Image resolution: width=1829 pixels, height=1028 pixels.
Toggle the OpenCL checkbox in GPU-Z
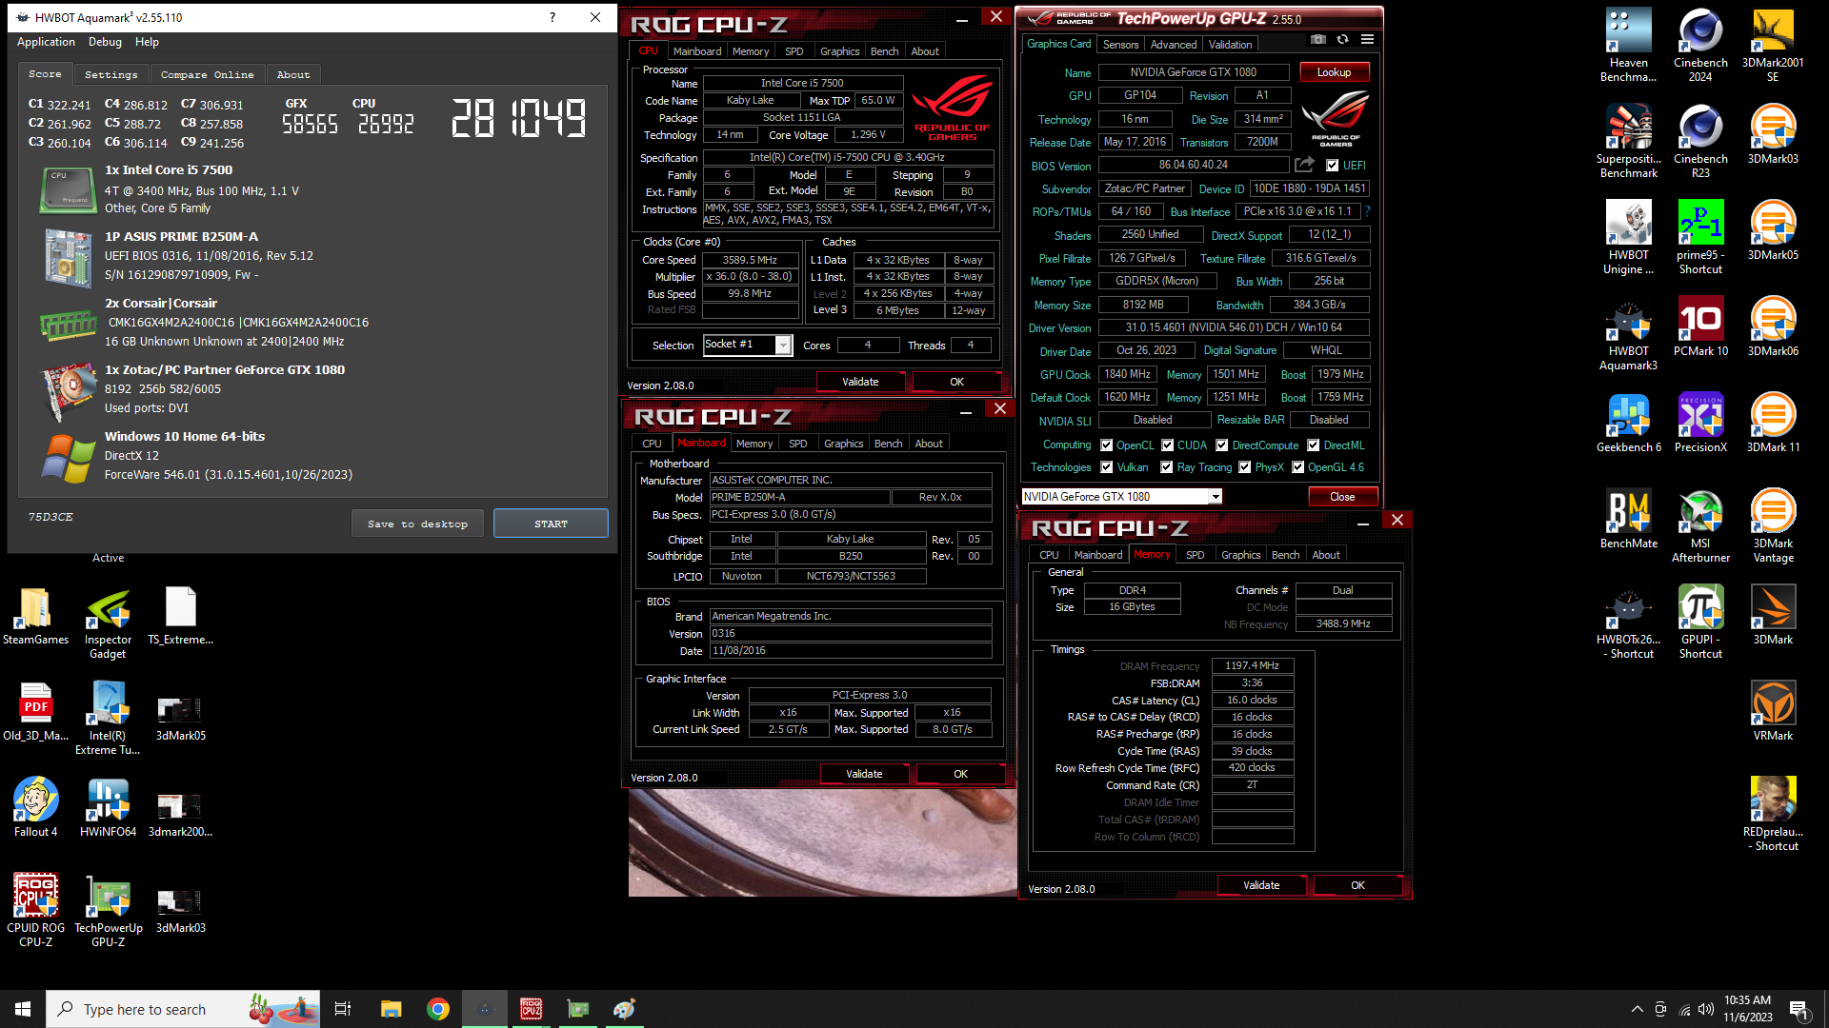click(1106, 445)
